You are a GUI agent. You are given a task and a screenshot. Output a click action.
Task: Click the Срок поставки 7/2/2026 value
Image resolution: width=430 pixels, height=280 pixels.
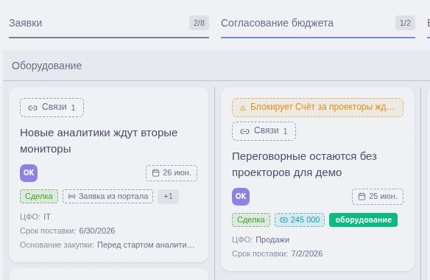click(x=307, y=253)
